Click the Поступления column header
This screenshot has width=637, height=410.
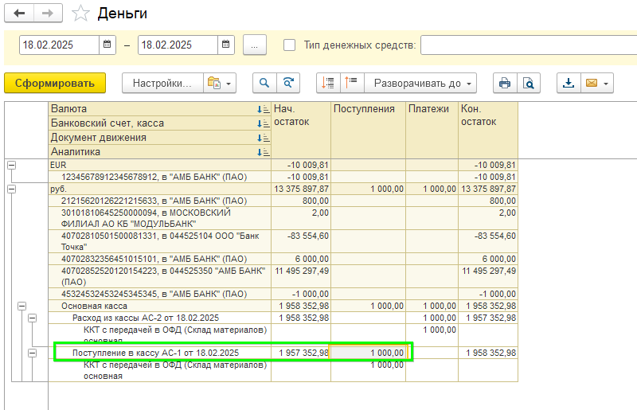(369, 131)
